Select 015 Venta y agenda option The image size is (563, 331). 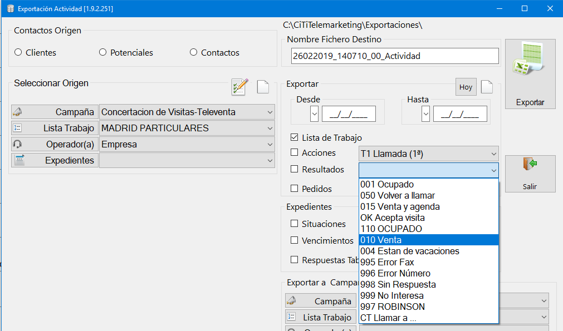click(429, 206)
